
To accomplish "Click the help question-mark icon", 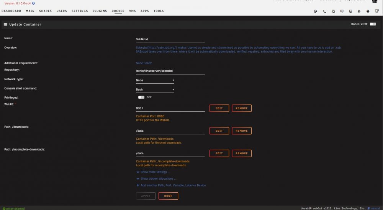I will pyautogui.click(x=368, y=11).
